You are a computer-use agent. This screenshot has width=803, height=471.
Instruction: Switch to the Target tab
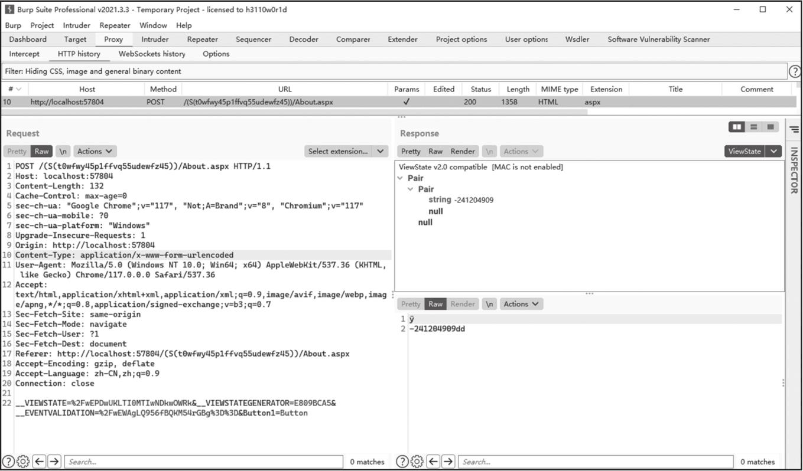click(x=75, y=40)
